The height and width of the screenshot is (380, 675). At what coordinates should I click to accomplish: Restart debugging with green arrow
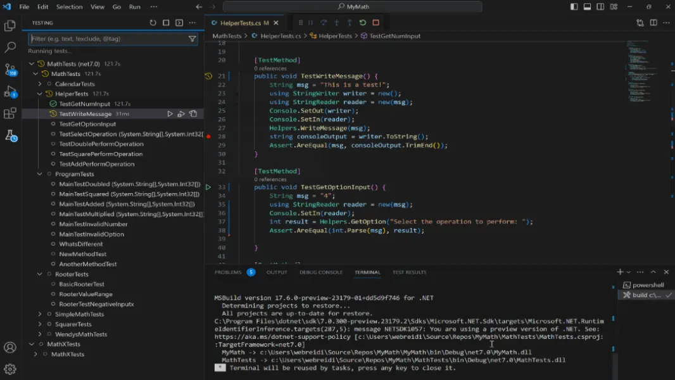363,23
